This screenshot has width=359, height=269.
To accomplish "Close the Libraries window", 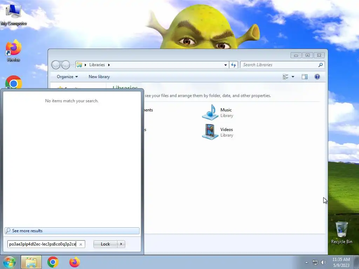I will coord(319,55).
